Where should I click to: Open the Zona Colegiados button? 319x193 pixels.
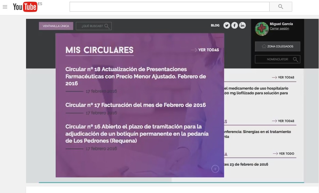coord(278,46)
